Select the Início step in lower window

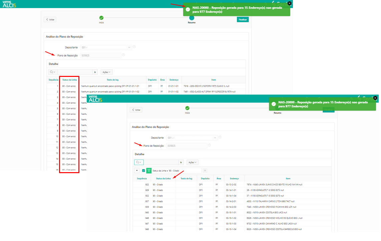point(187,108)
